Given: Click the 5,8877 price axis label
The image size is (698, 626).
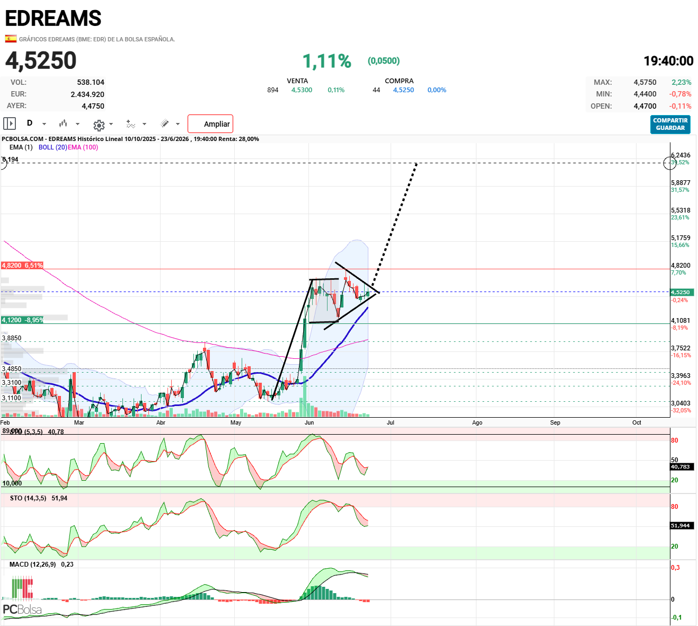Looking at the screenshot, I should coord(681,183).
